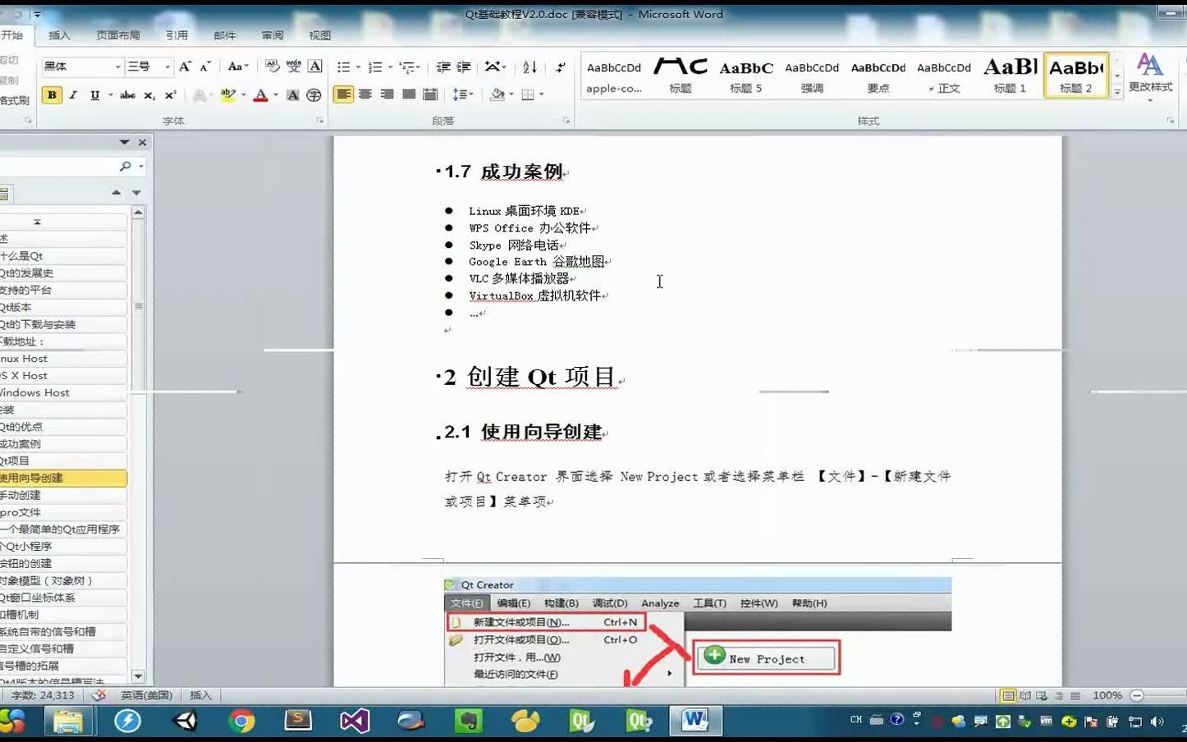Toggle subscript formatting
The image size is (1187, 742).
[x=149, y=95]
